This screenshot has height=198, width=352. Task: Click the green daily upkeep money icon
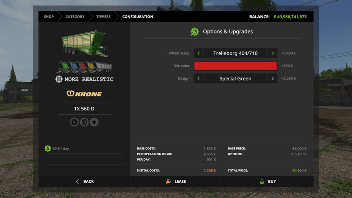(x=48, y=148)
